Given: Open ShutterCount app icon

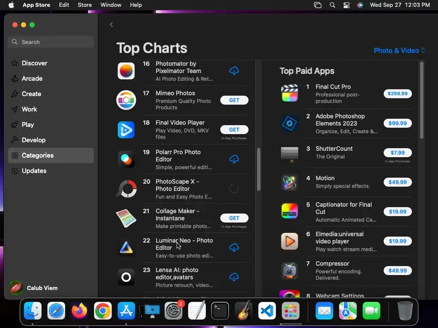Looking at the screenshot, I should (290, 154).
